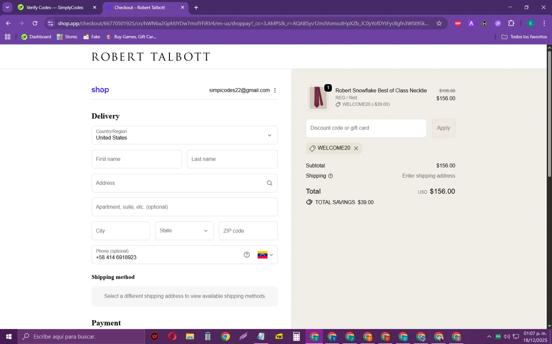Bookmark this page with star icon
The height and width of the screenshot is (344, 552).
click(439, 23)
